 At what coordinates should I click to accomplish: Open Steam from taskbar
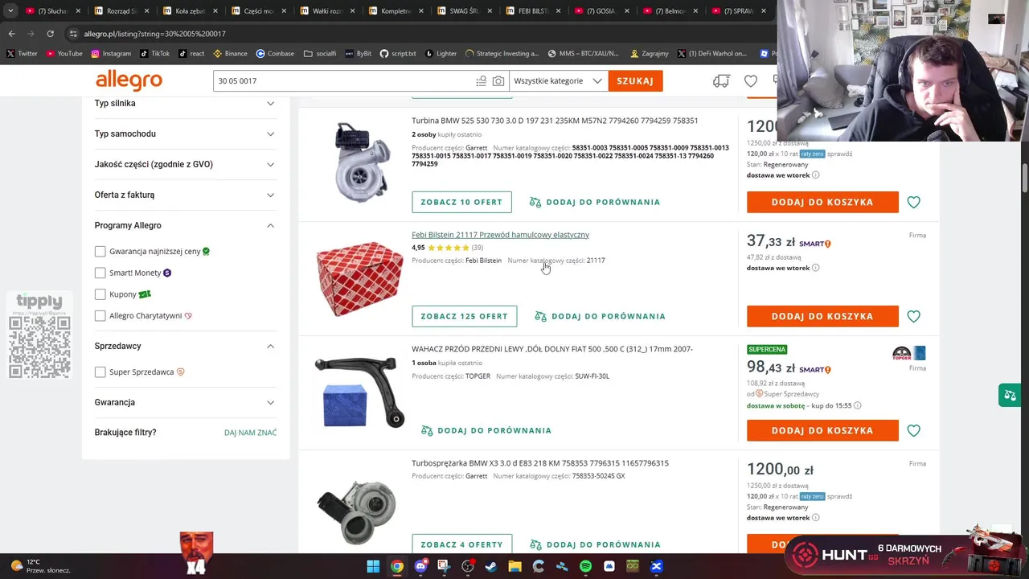pos(491,566)
